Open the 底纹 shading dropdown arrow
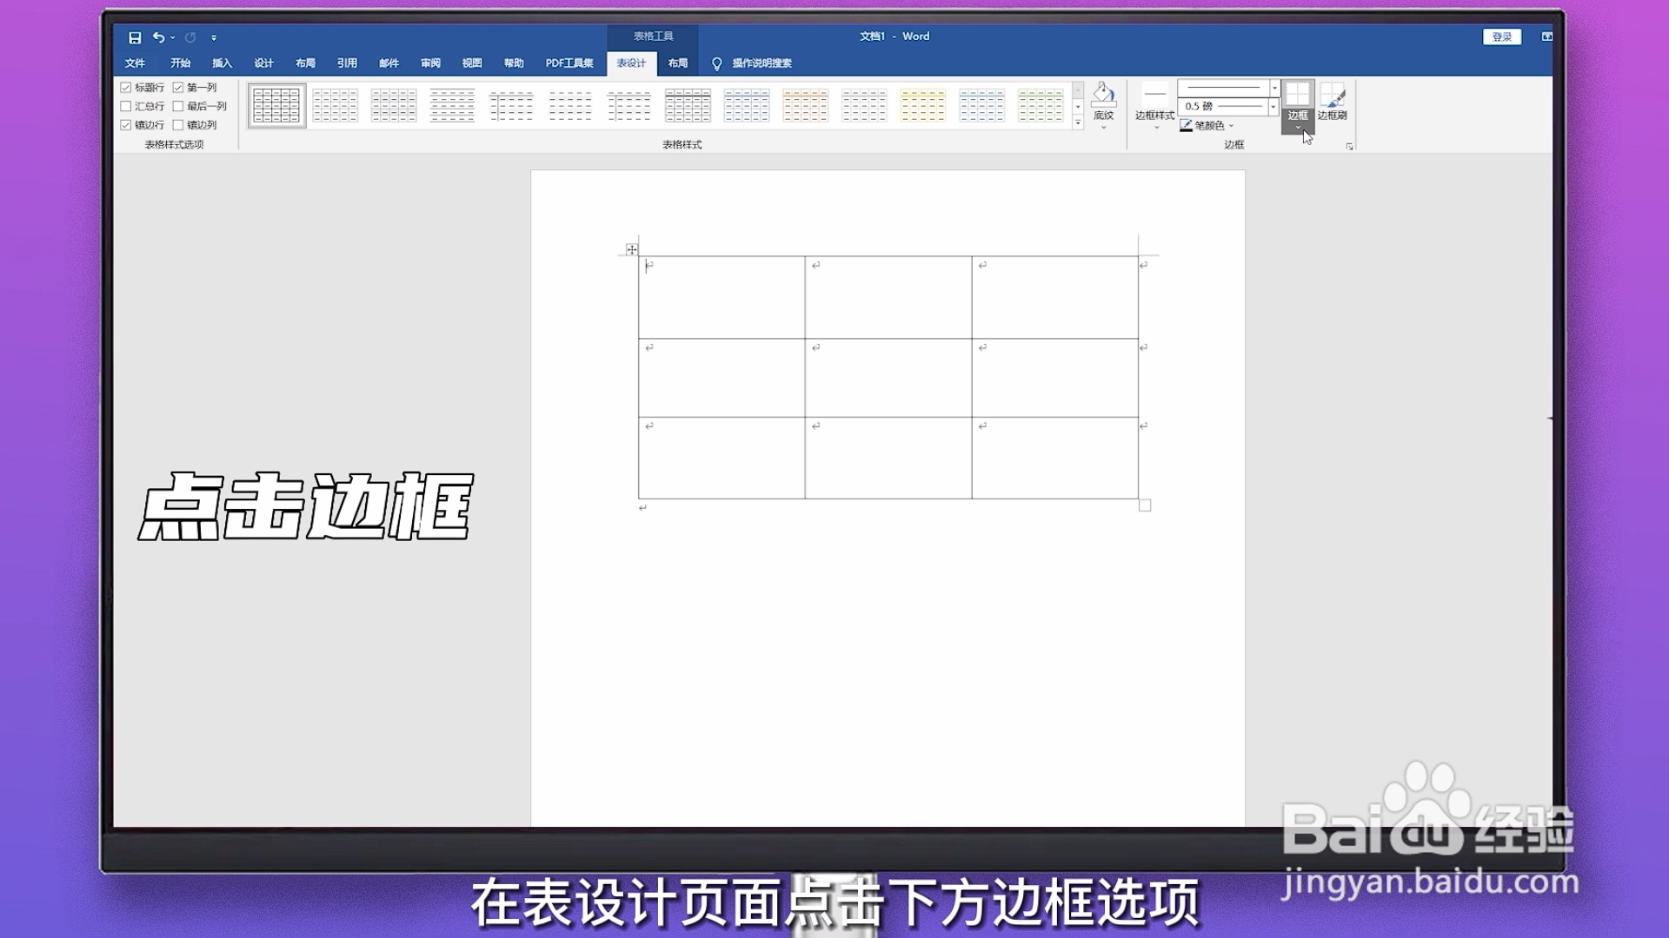This screenshot has height=938, width=1669. pyautogui.click(x=1104, y=127)
